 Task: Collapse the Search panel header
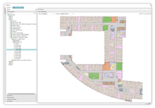click(x=36, y=9)
